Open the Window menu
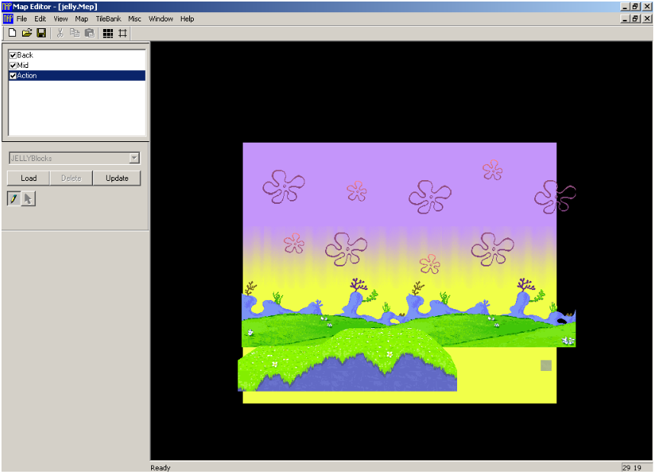This screenshot has height=474, width=654. 160,19
